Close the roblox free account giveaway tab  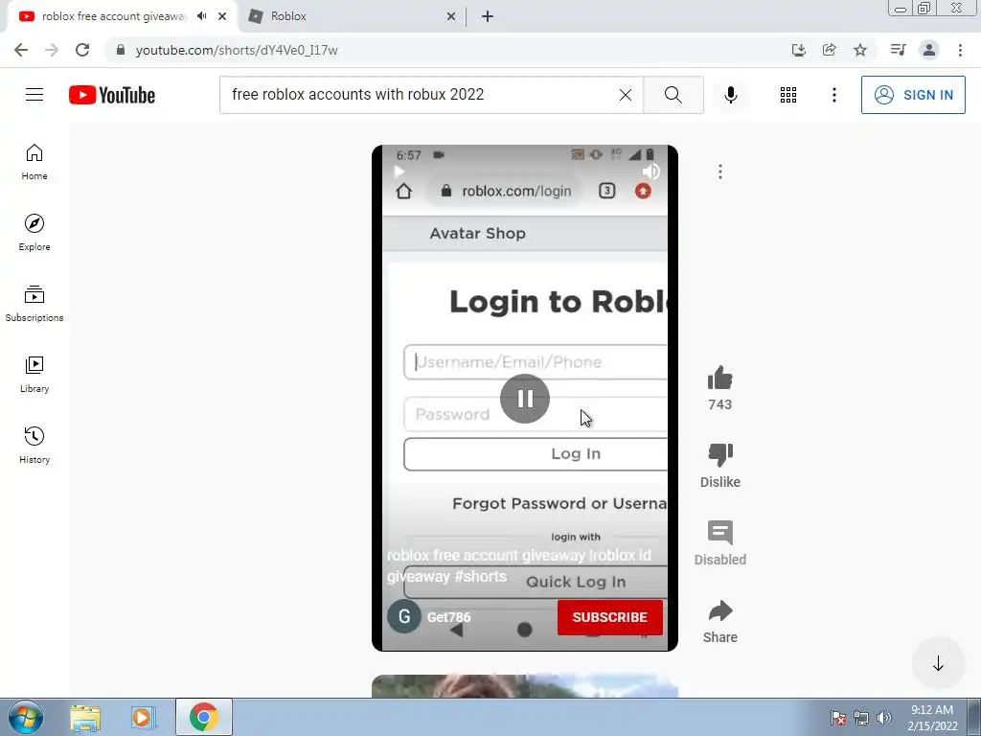222,16
